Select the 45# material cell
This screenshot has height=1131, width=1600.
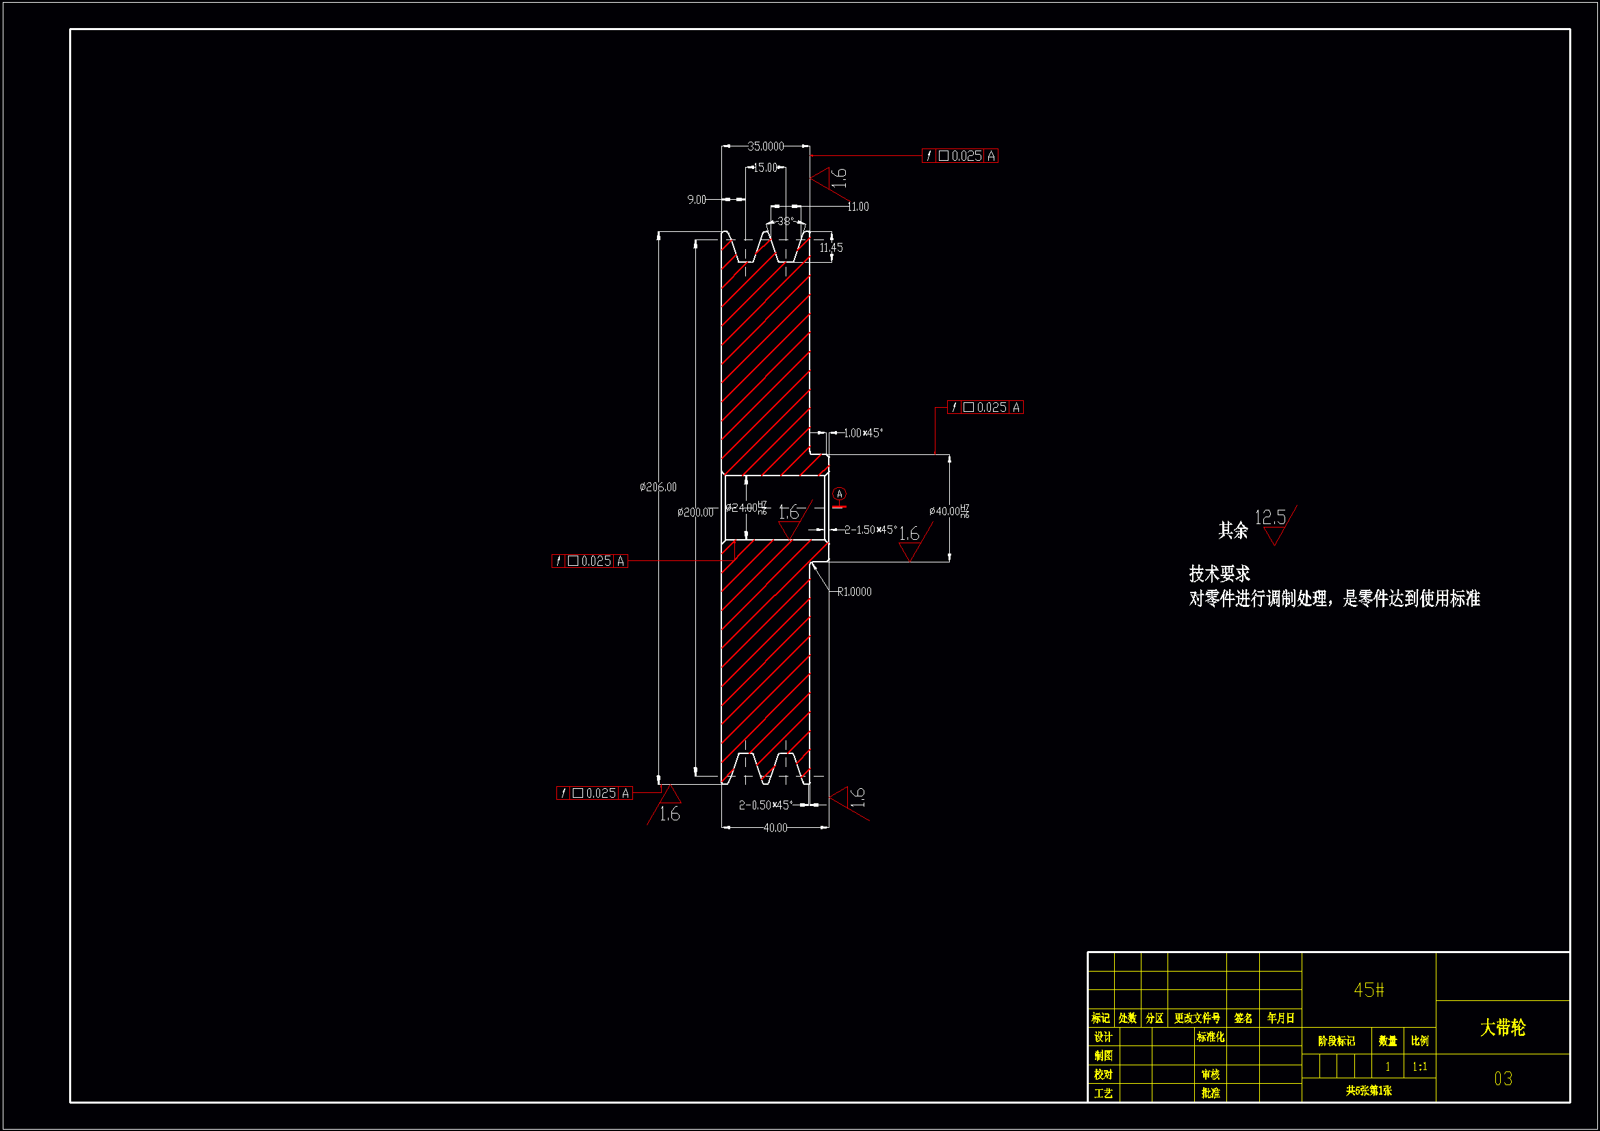pyautogui.click(x=1368, y=990)
